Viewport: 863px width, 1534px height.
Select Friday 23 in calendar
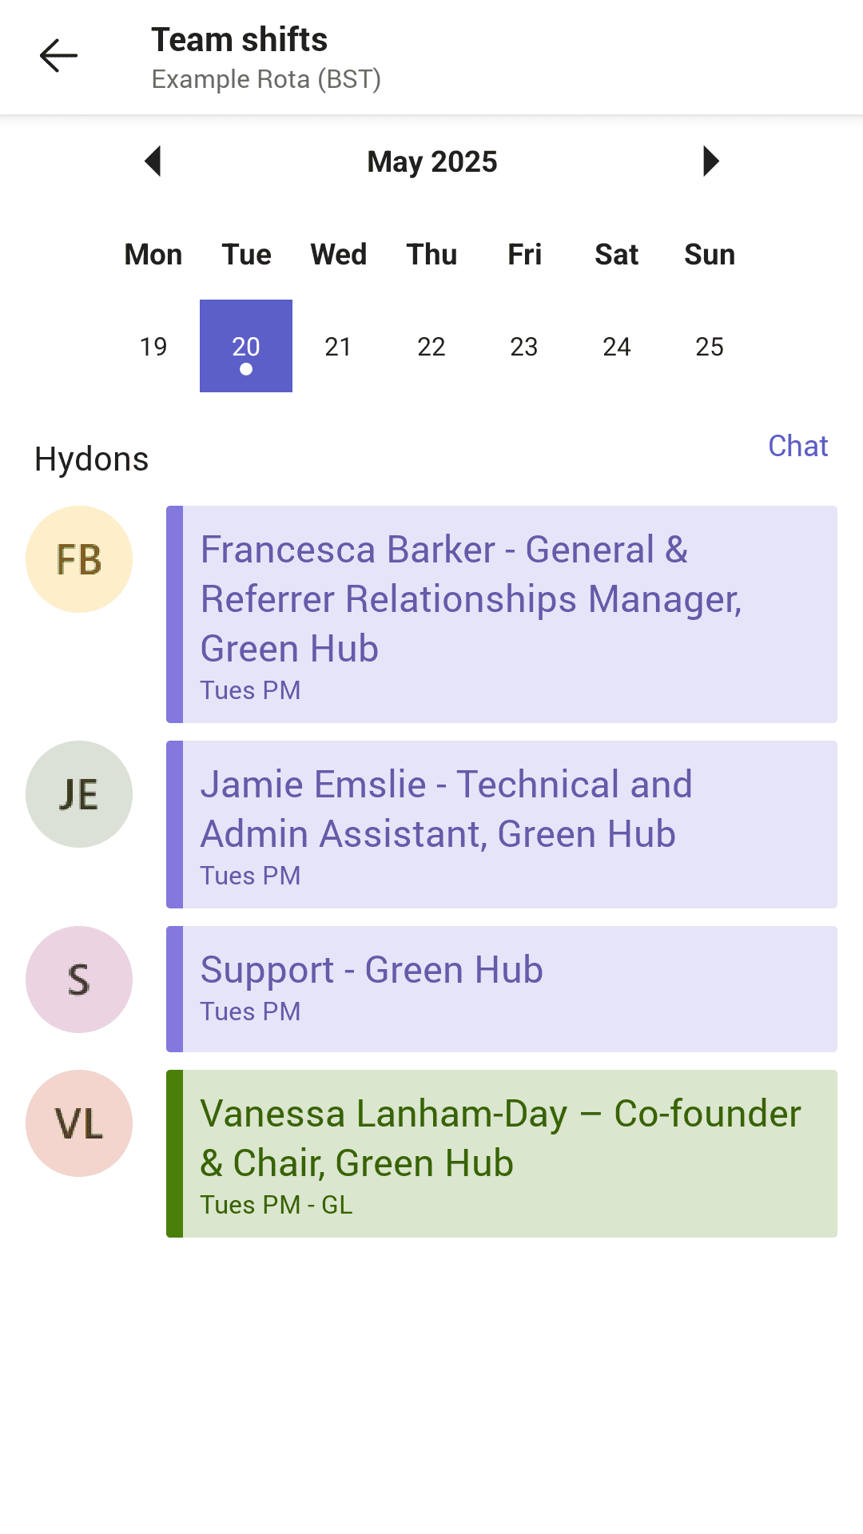click(x=524, y=346)
